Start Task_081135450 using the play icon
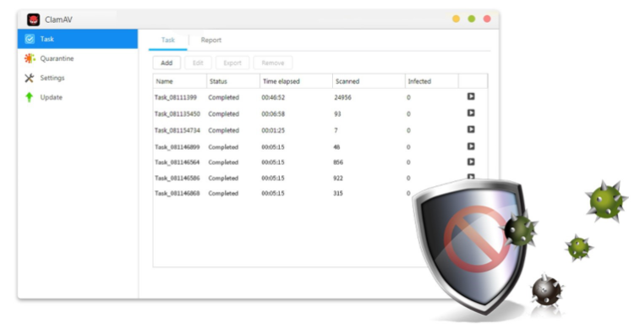The height and width of the screenshot is (324, 634). 471,113
